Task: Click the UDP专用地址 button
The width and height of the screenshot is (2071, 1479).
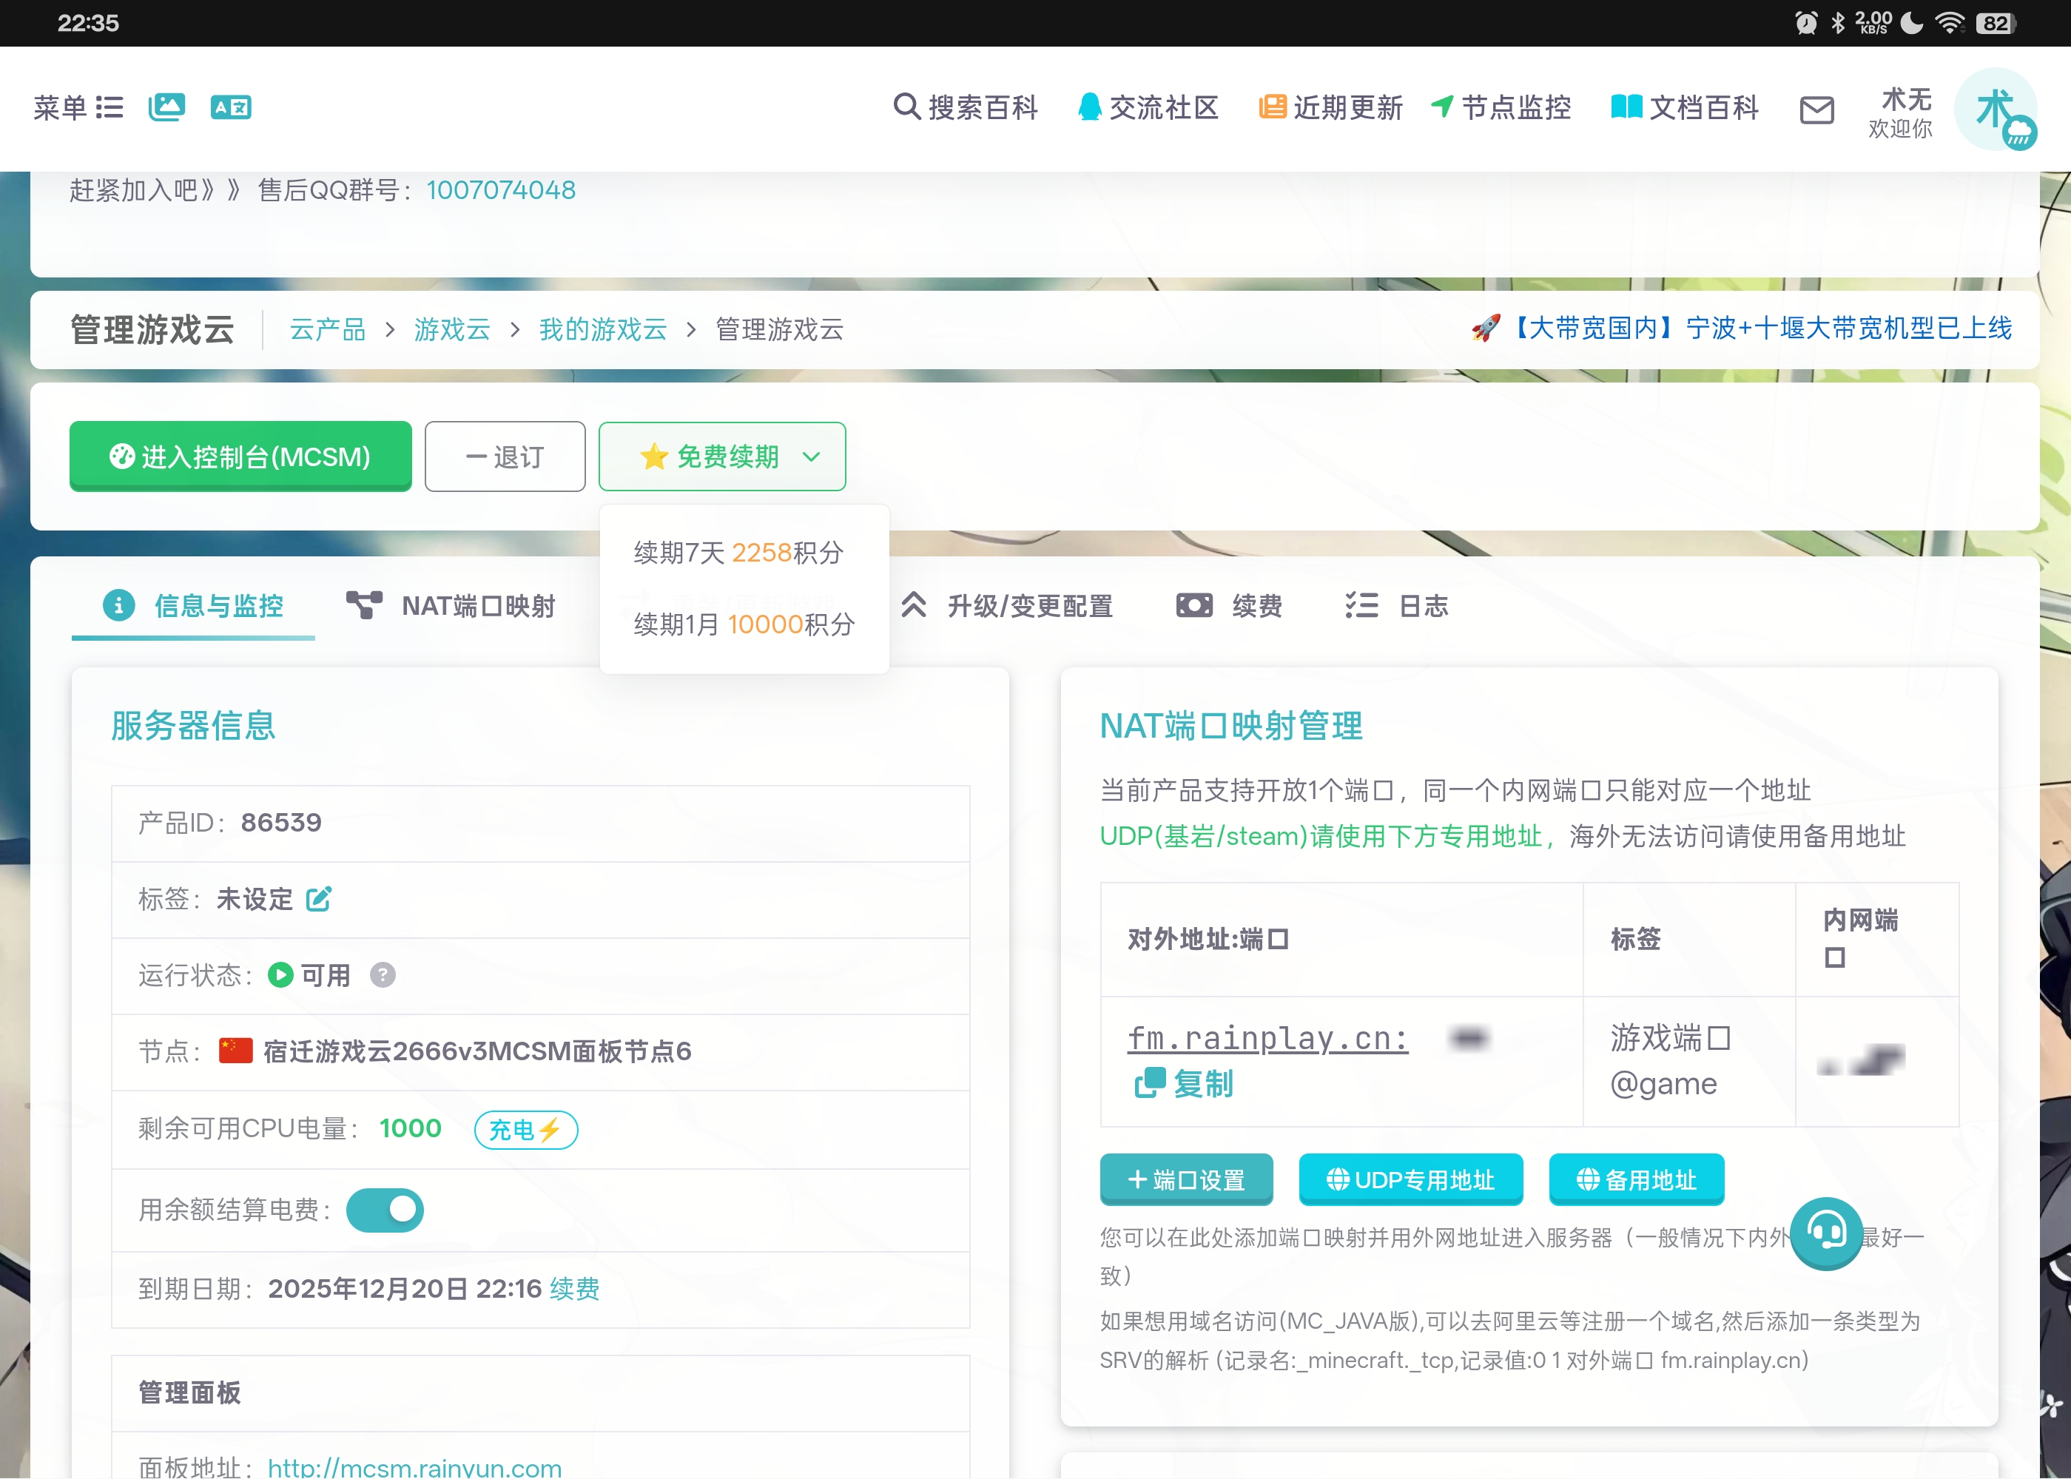Action: (x=1410, y=1179)
